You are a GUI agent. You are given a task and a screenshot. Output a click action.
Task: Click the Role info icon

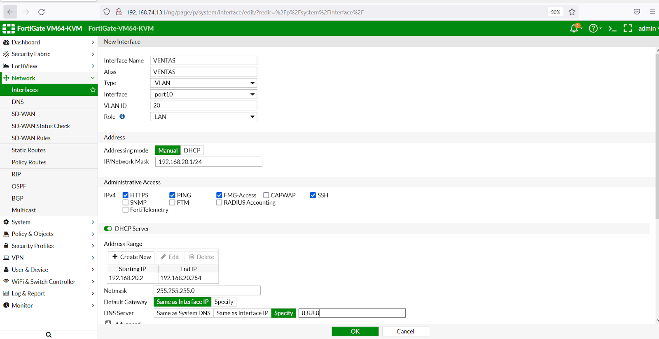122,117
